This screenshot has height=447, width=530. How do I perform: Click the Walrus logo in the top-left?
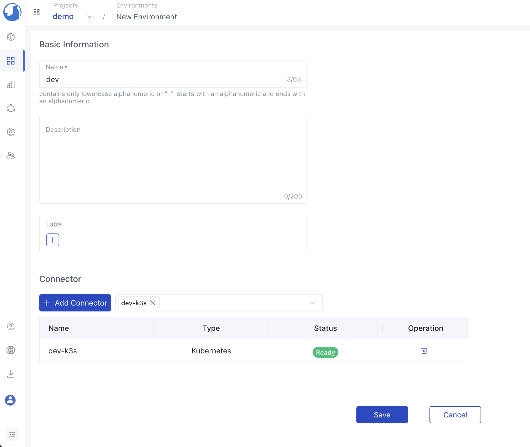click(12, 12)
